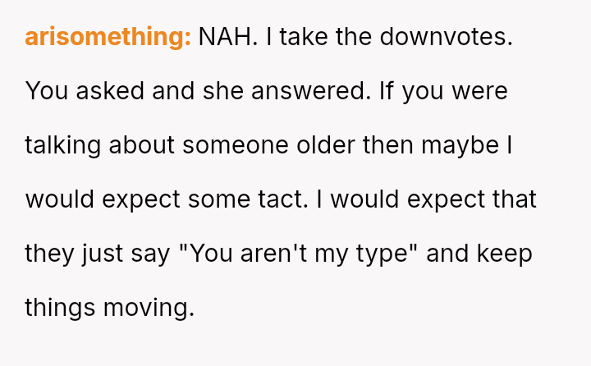The width and height of the screenshot is (591, 366).
Task: Click the words "they just say"
Action: click(x=93, y=254)
